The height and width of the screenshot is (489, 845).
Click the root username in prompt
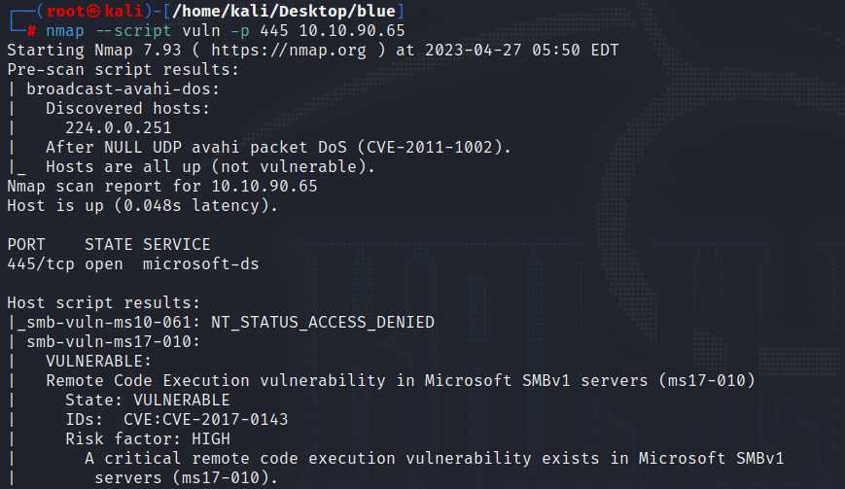click(x=65, y=12)
